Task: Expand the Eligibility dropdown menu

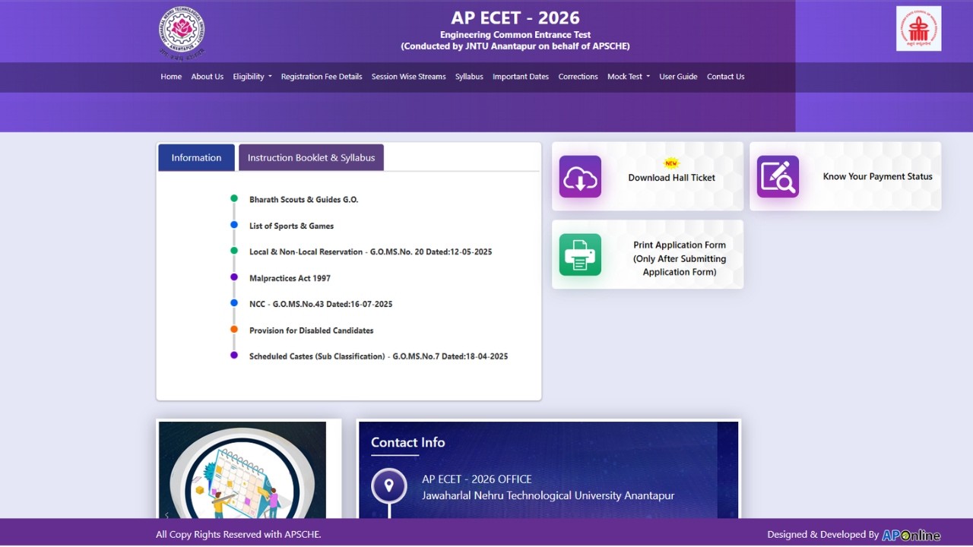Action: tap(252, 77)
